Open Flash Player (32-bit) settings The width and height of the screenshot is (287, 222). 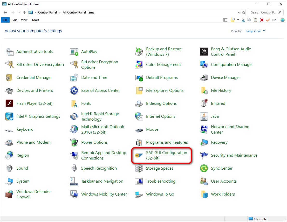point(29,103)
